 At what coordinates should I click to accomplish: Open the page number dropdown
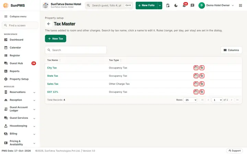[217, 100]
